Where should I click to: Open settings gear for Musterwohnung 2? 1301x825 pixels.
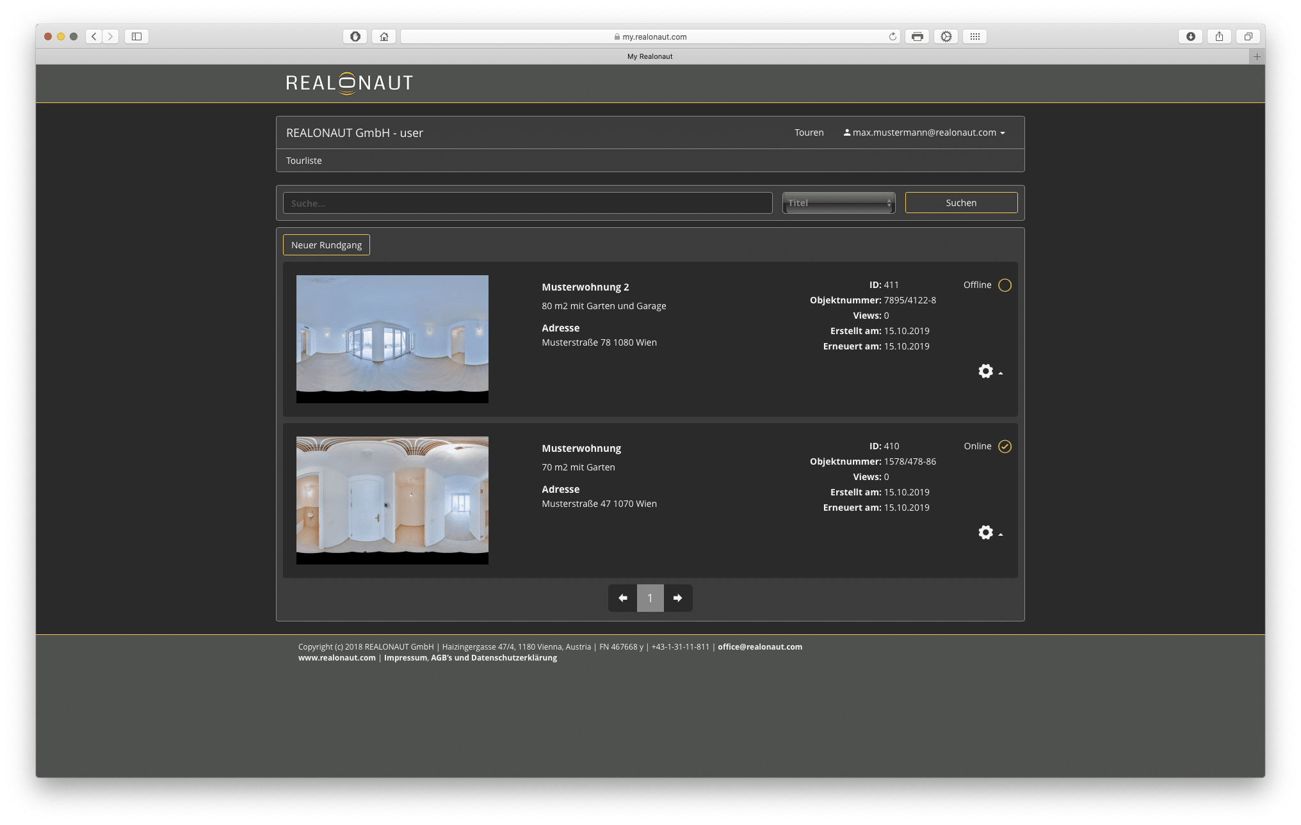tap(986, 371)
